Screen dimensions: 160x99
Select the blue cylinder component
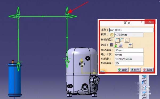pyautogui.click(x=15, y=80)
